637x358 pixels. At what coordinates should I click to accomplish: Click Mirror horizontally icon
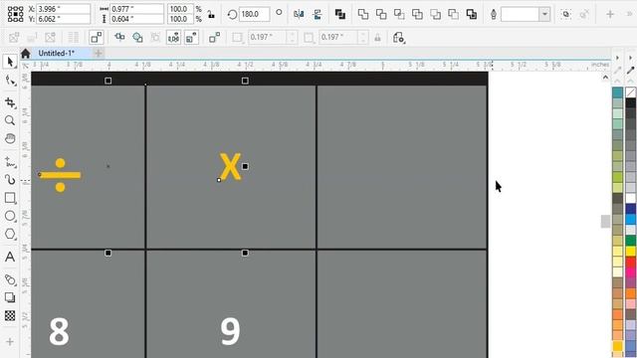coord(299,14)
